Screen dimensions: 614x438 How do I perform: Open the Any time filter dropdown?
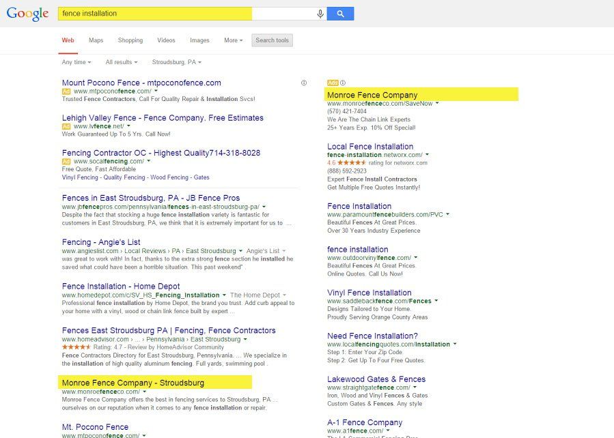(76, 62)
